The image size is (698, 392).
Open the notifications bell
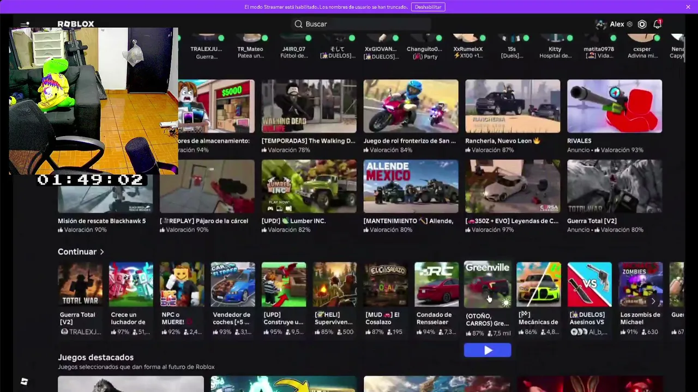658,24
